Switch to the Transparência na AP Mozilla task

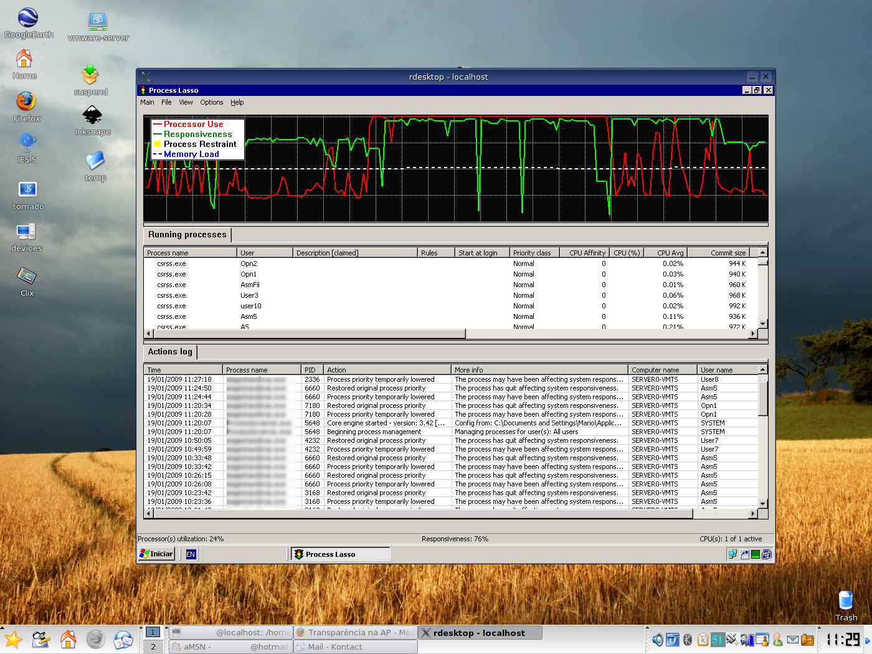click(x=356, y=633)
